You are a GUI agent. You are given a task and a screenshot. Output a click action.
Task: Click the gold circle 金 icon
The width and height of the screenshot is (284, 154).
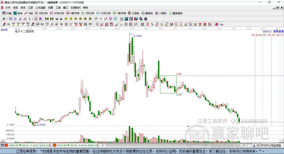pyautogui.click(x=162, y=24)
